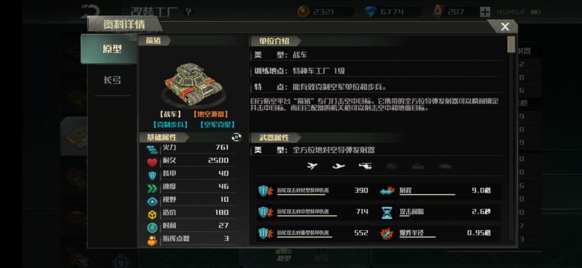582x268 pixels.
Task: Click the blue diamond gem icon
Action: [x=370, y=12]
